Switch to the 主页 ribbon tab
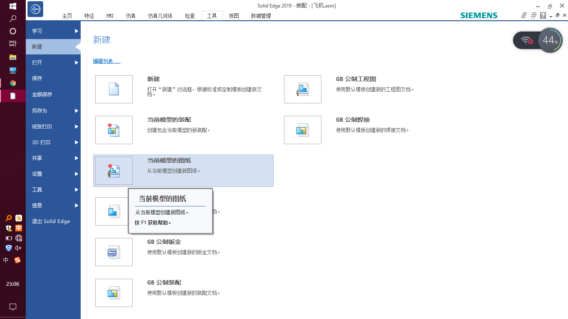 coord(67,15)
